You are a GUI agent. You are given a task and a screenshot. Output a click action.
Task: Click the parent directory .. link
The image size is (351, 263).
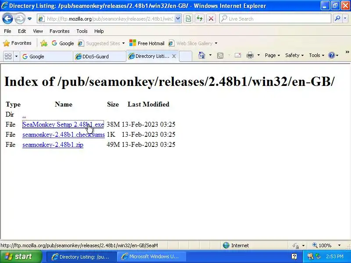click(x=24, y=115)
